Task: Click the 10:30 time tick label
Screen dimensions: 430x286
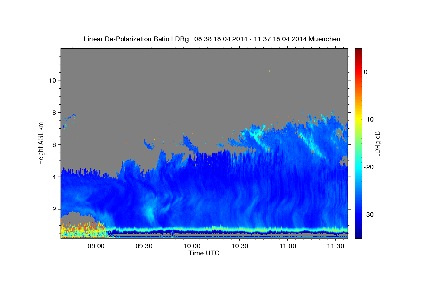Action: pos(240,246)
